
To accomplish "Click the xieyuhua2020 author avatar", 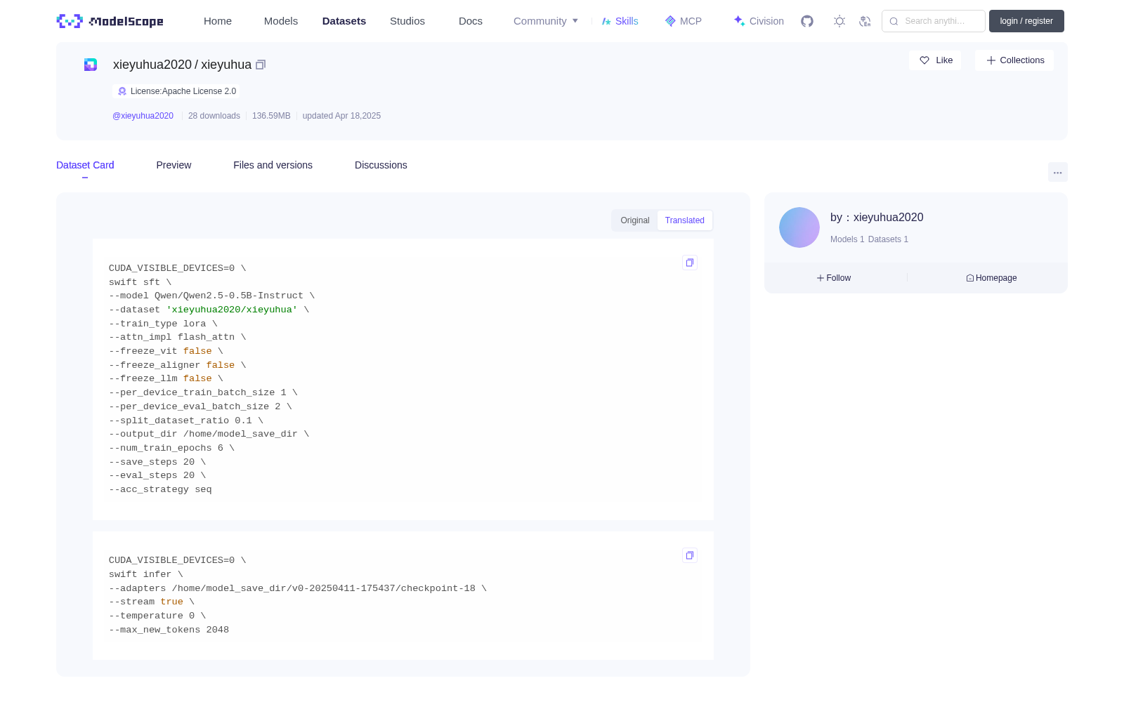I will (x=799, y=227).
